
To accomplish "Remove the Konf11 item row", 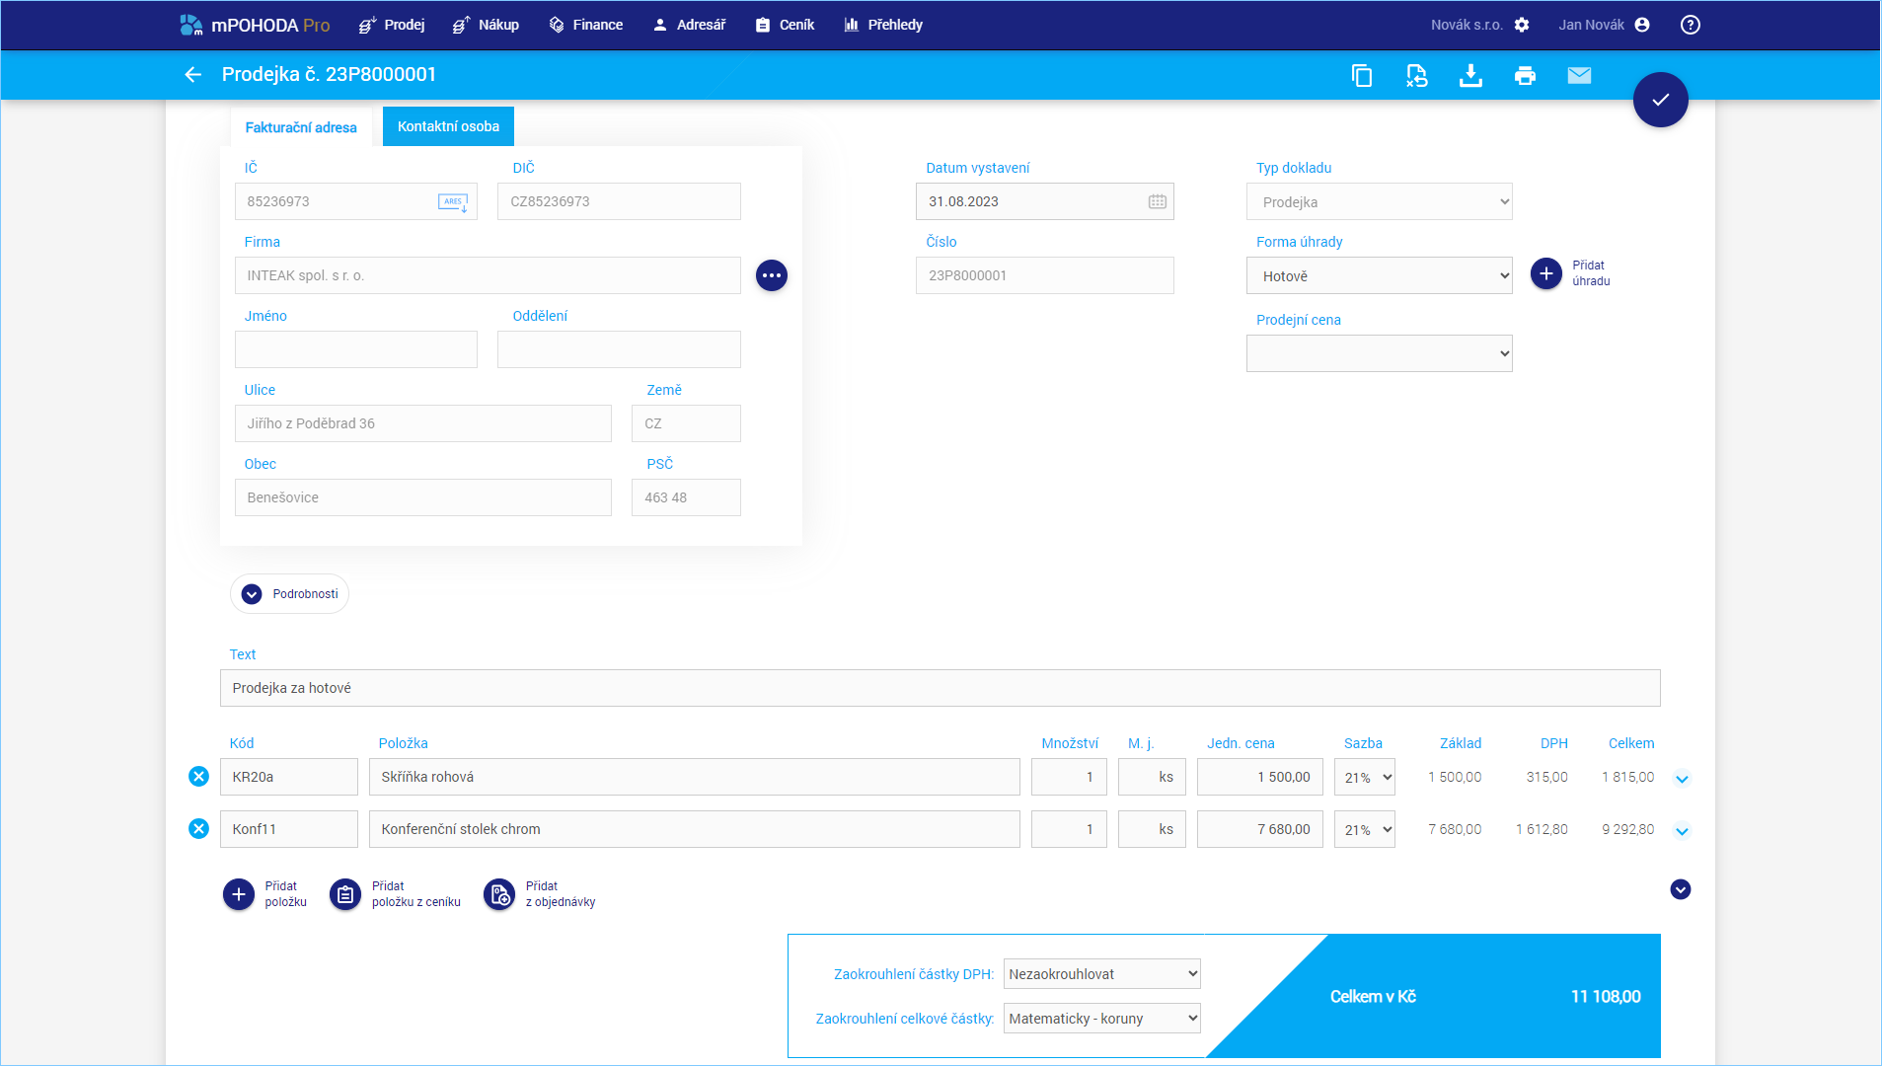I will [198, 829].
